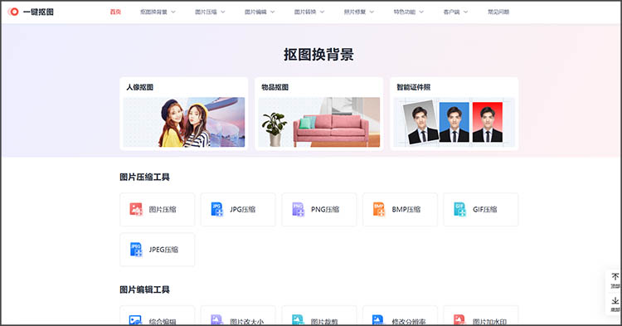Open the 图片裁剪 tool icon
Screen dimensions: 622x326
[x=298, y=319]
